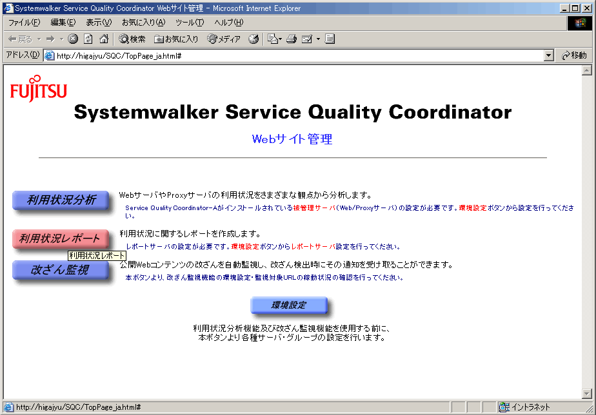Open the ツール(T) menu
The image size is (596, 415).
[x=190, y=23]
